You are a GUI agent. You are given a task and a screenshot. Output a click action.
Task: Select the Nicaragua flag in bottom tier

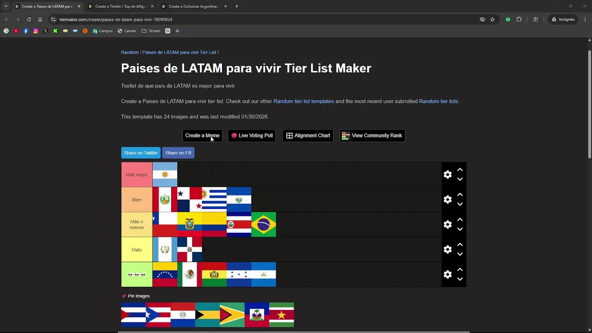click(264, 275)
